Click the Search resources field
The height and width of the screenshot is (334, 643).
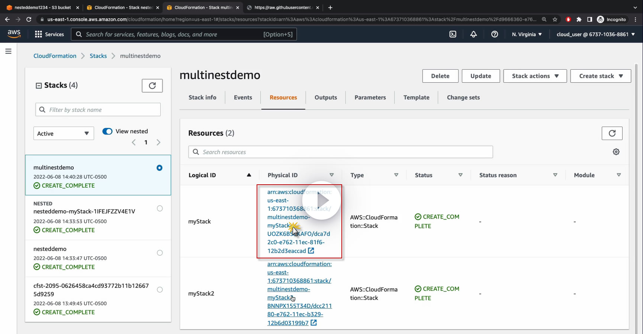[x=341, y=152]
